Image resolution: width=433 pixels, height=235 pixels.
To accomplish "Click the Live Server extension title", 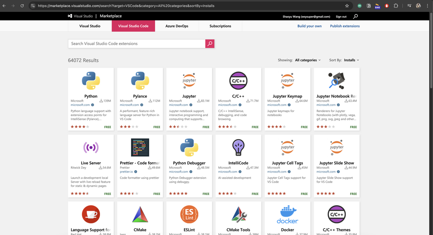I will coord(91,163).
